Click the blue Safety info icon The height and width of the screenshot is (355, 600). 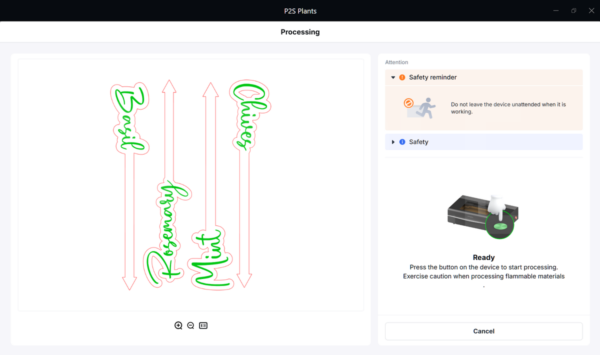click(402, 142)
